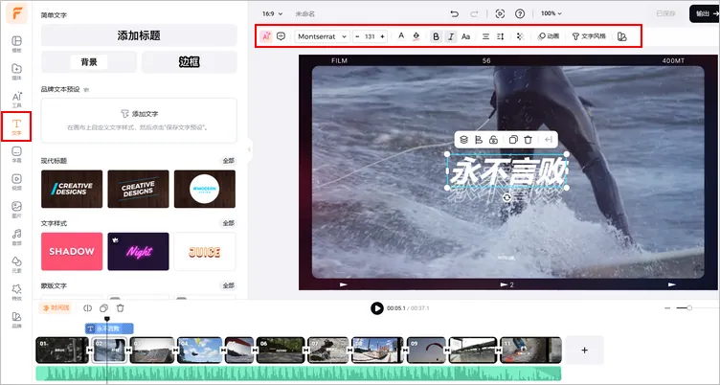Decrease font size with minus button
This screenshot has width=720, height=385.
pyautogui.click(x=358, y=36)
